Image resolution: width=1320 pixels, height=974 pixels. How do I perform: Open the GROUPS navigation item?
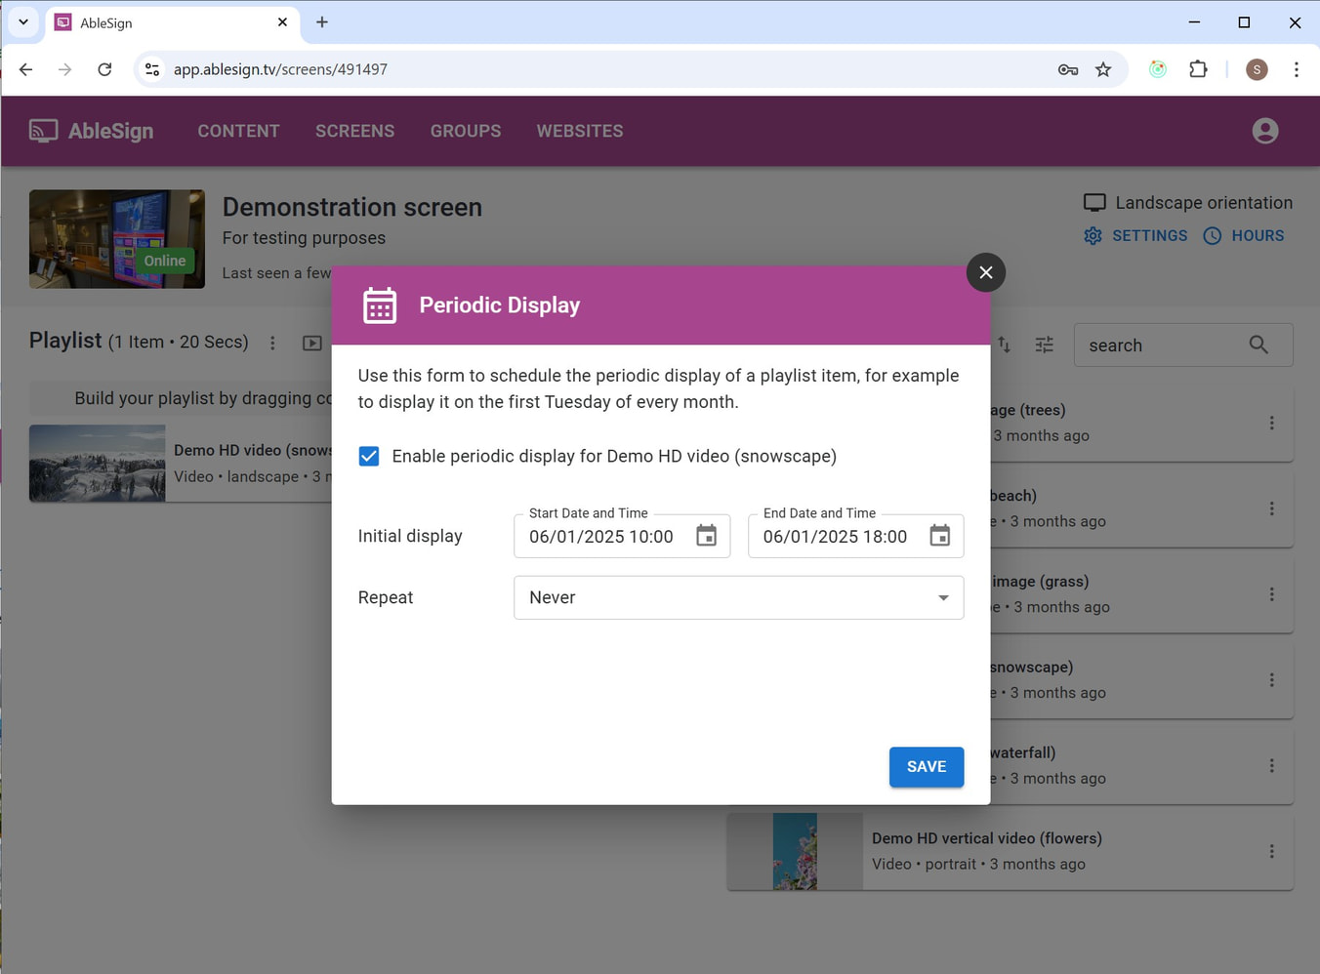pos(465,131)
